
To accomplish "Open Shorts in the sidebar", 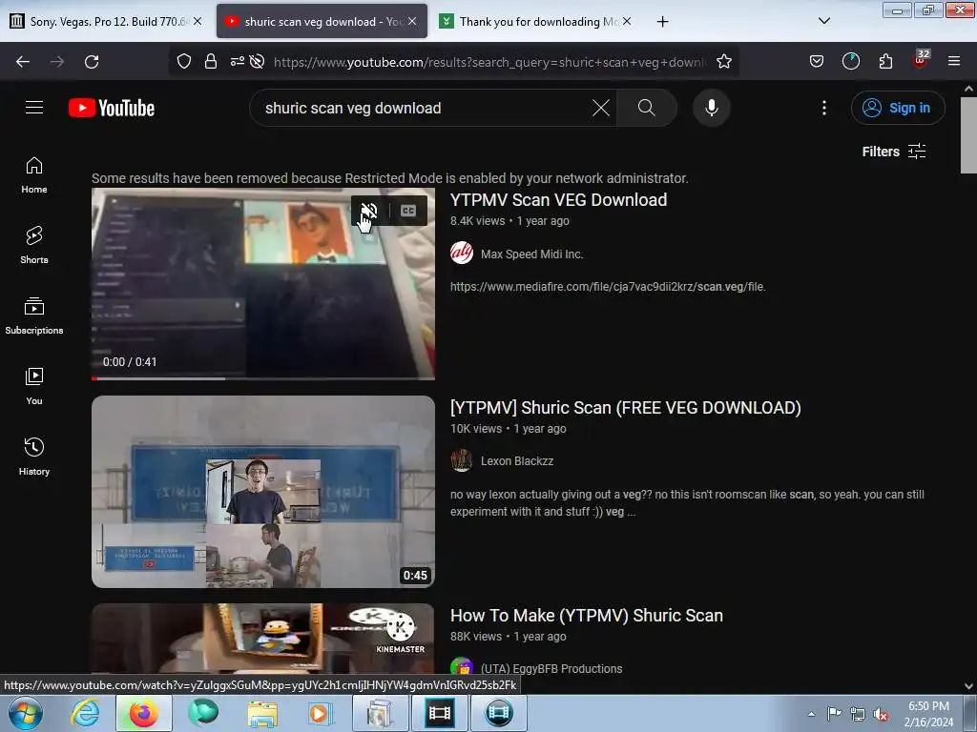I will (34, 245).
